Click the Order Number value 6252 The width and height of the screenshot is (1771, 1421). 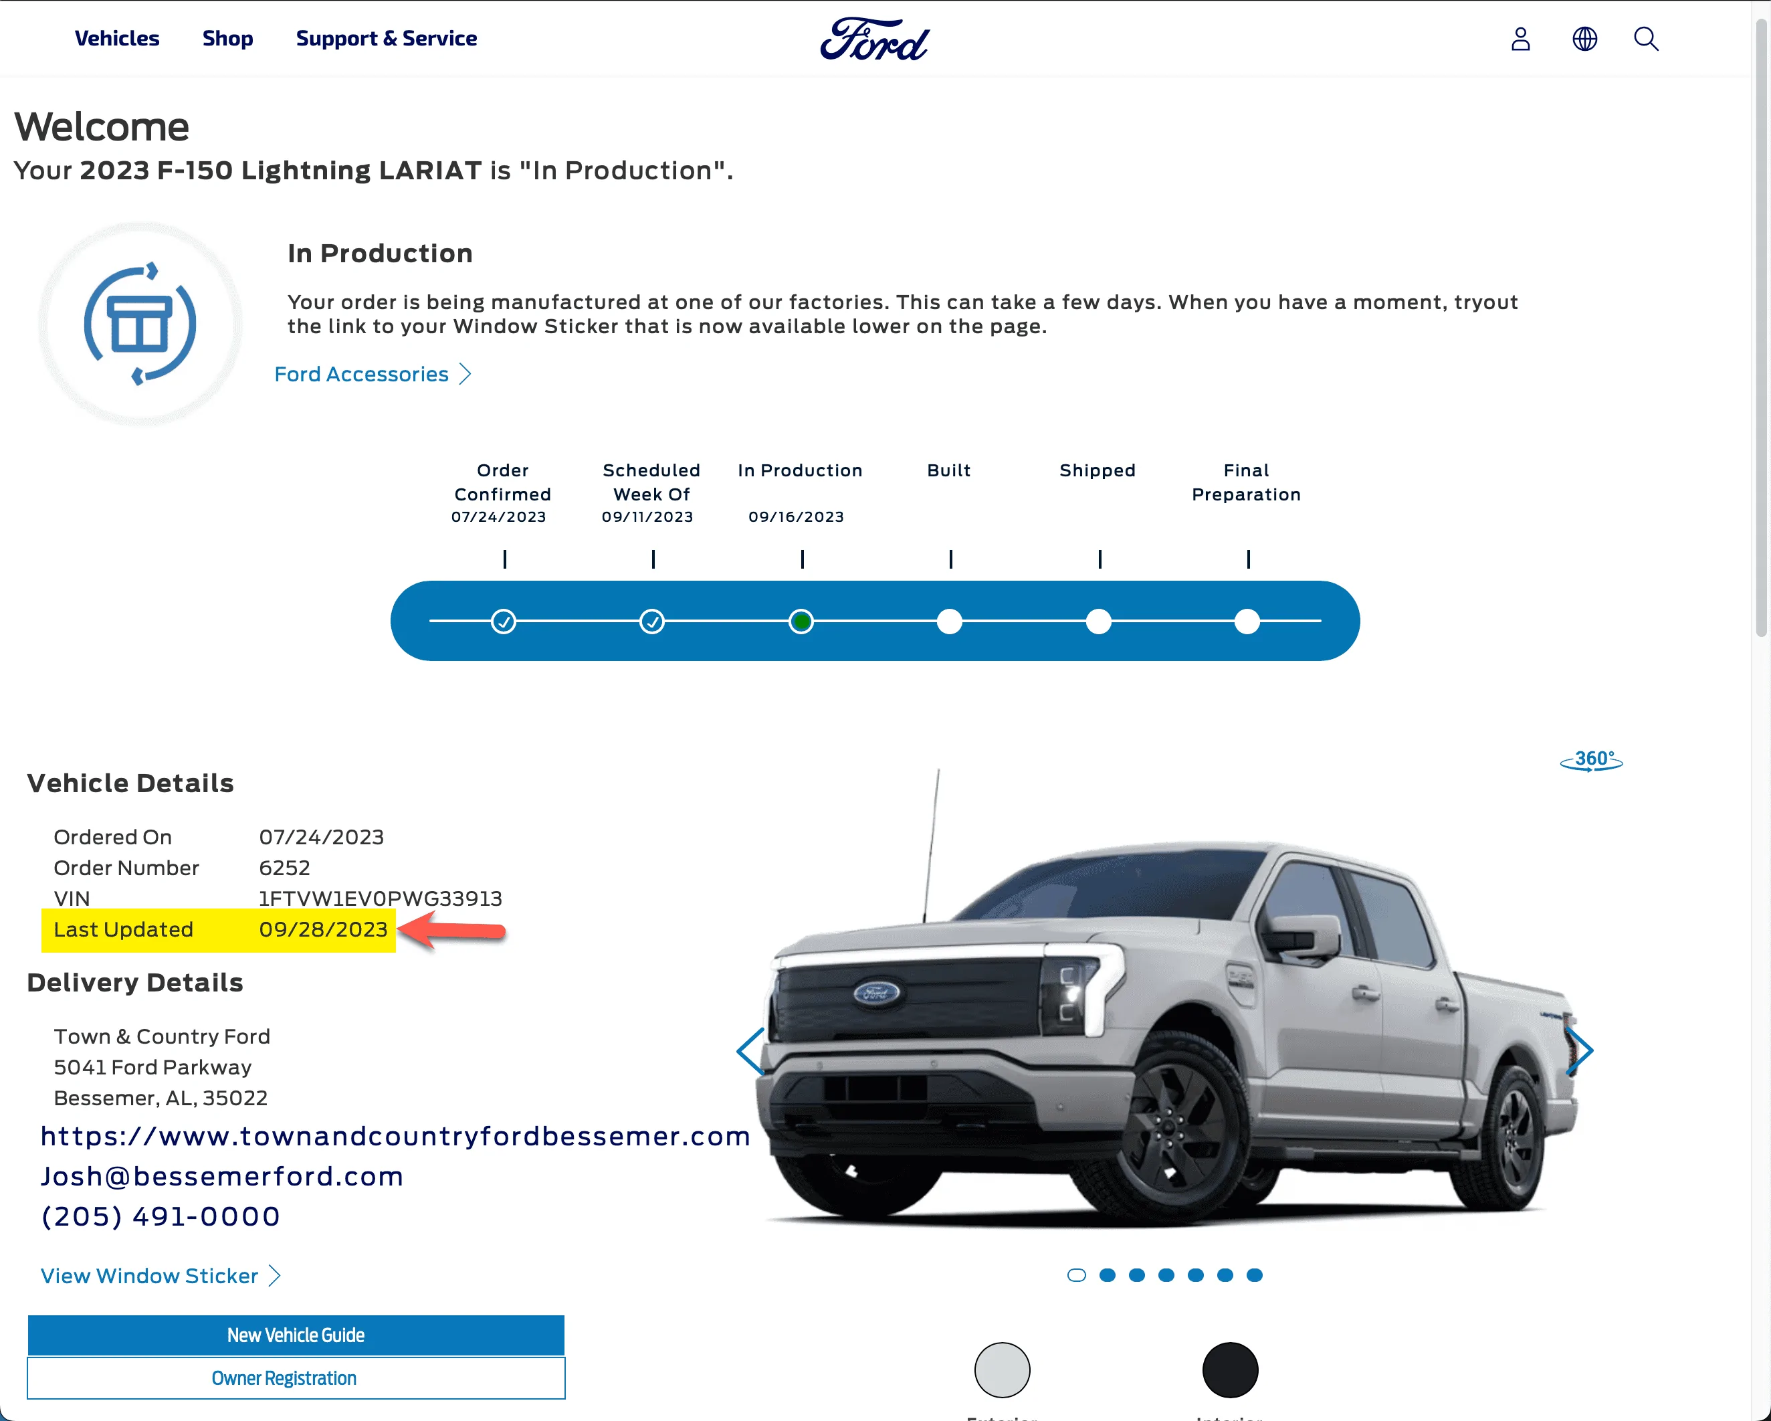[x=284, y=868]
